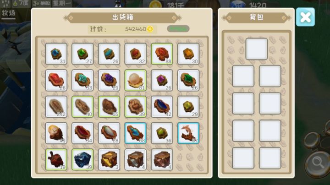The image size is (330, 185).
Task: Select the dolphin-shaped fossil item
Action: (188, 133)
